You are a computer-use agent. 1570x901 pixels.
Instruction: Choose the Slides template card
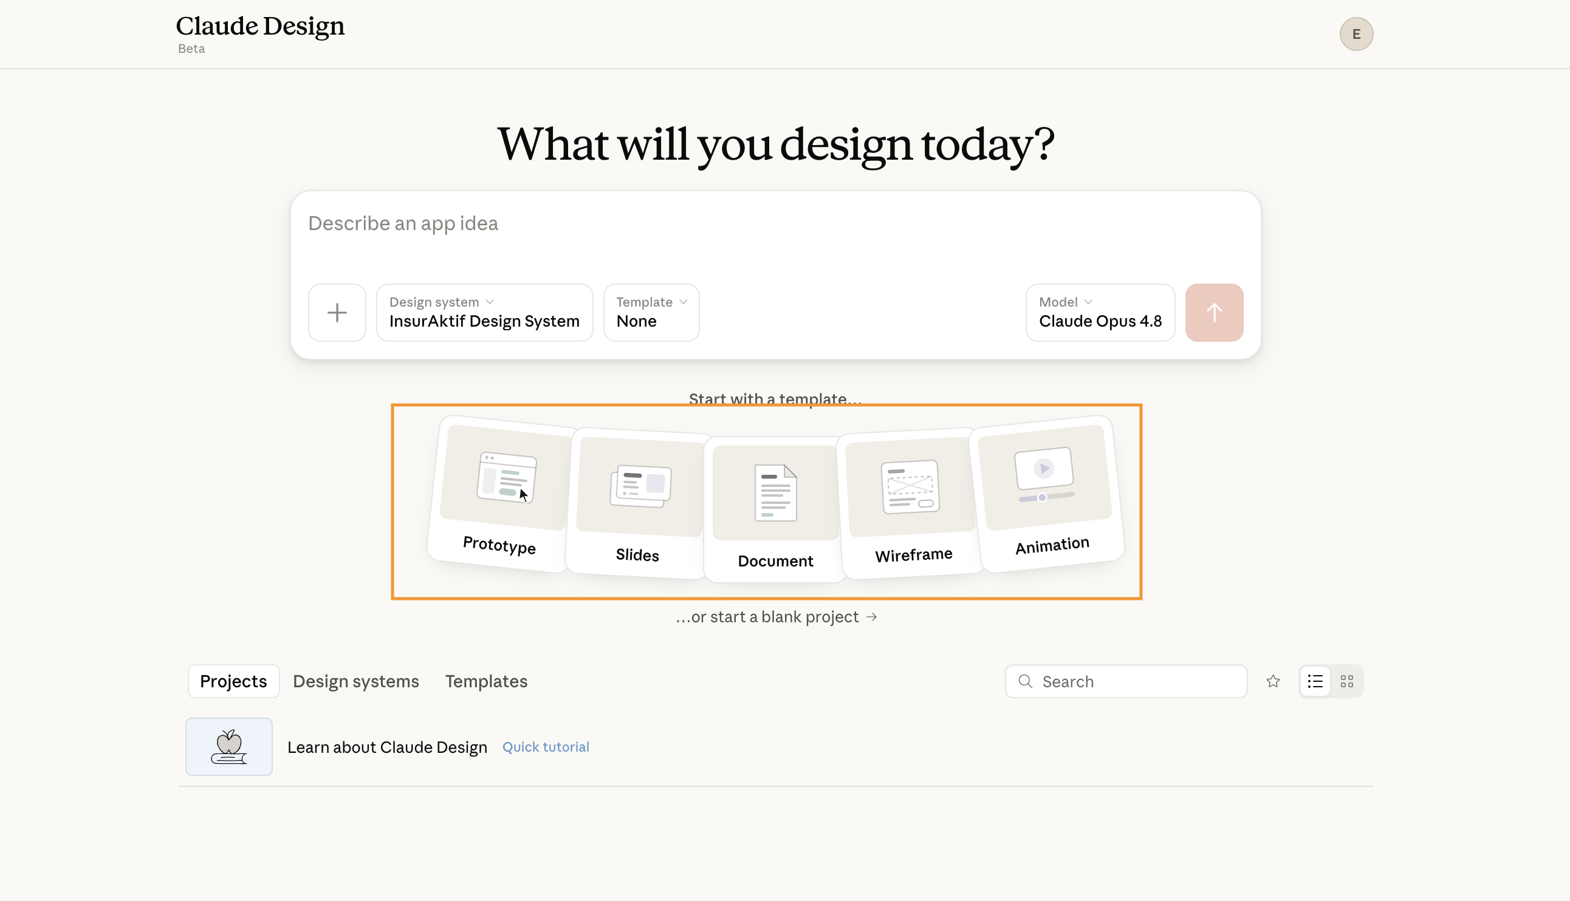[637, 503]
